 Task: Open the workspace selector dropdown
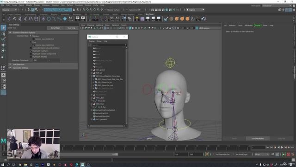277,6
